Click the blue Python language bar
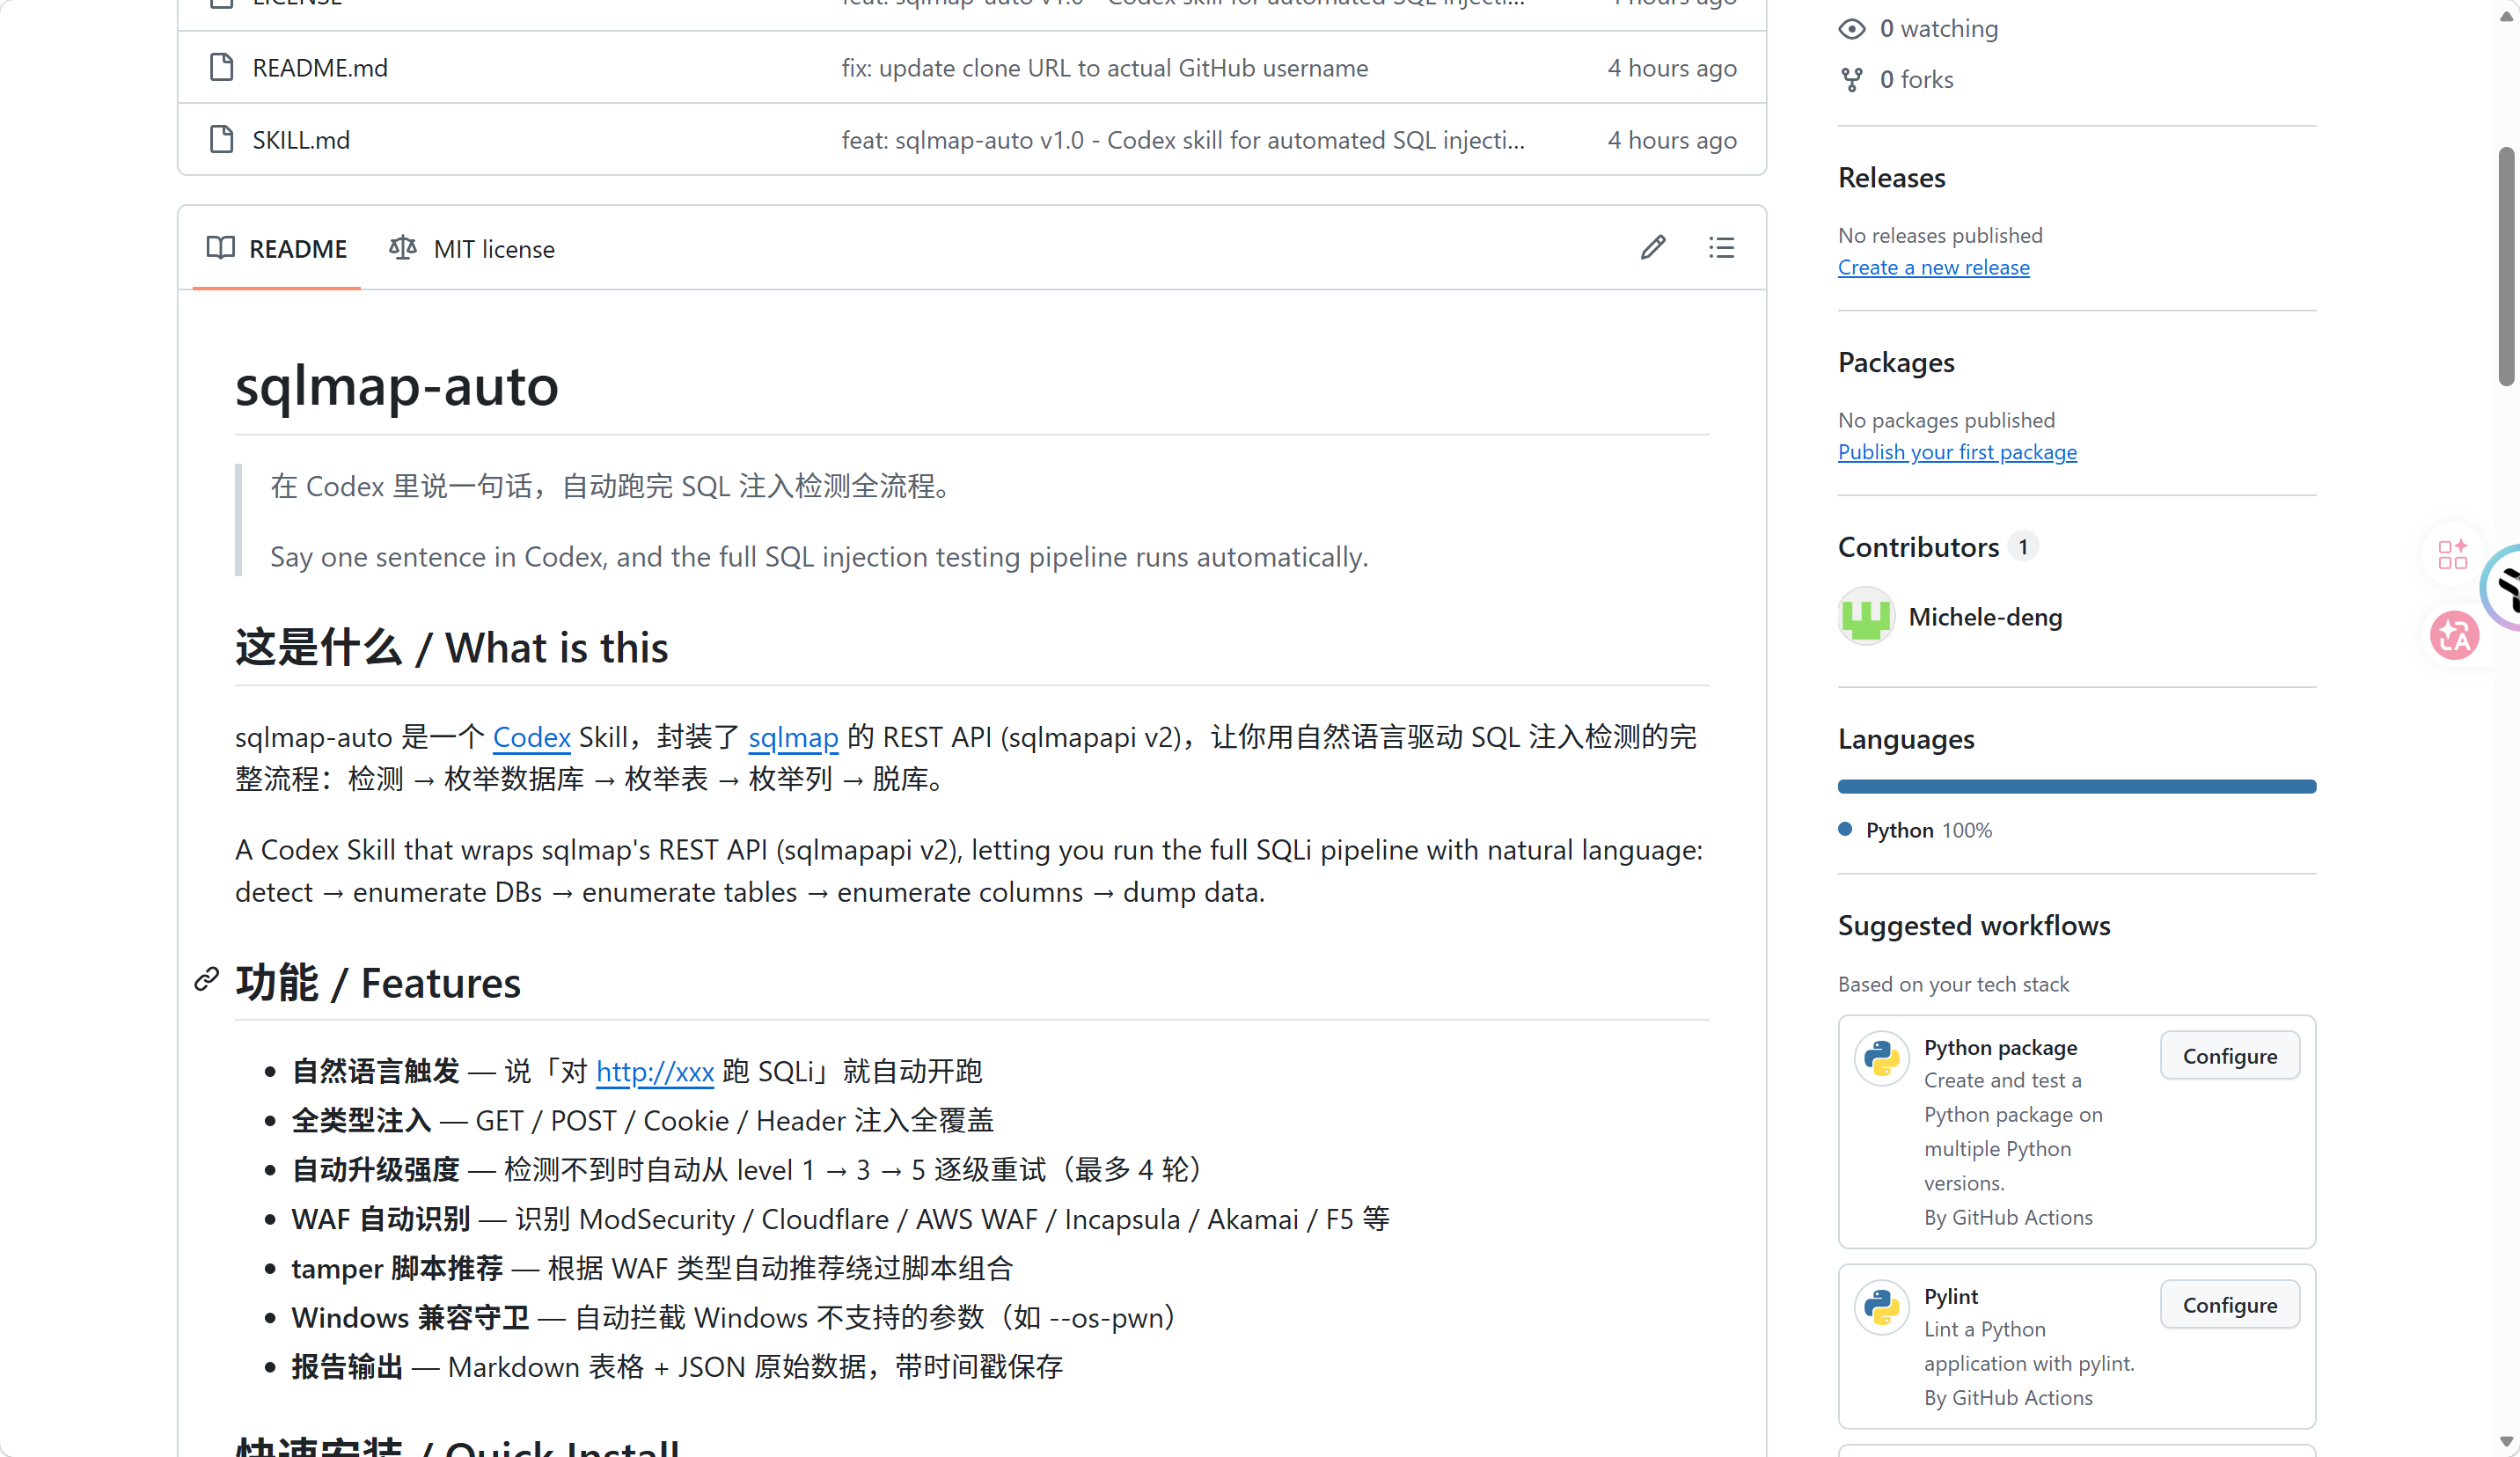The width and height of the screenshot is (2520, 1457). pyautogui.click(x=2077, y=786)
